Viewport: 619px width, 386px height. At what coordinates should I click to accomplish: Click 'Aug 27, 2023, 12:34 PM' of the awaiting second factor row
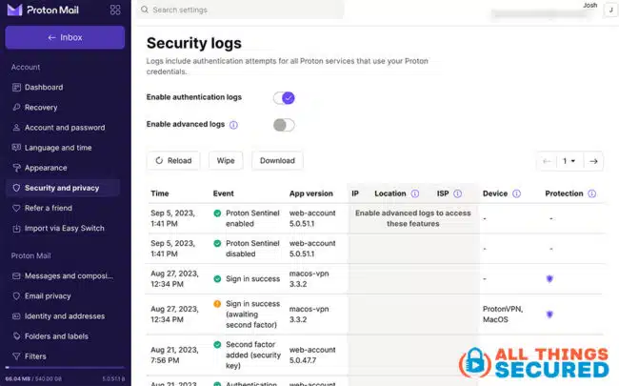174,315
